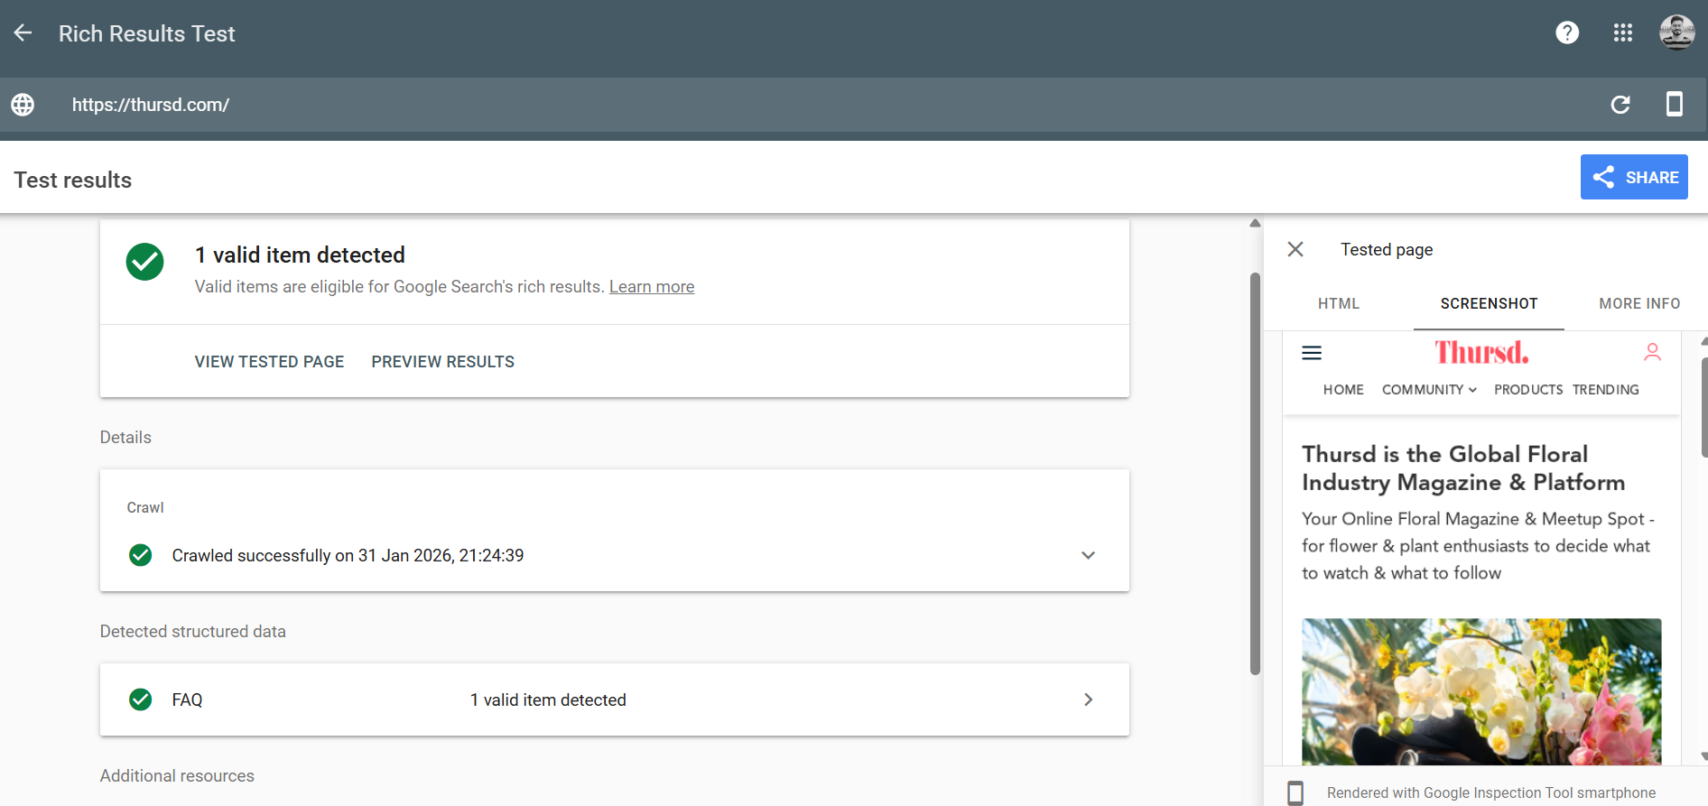Switch to the HTML tab
The width and height of the screenshot is (1708, 806).
[x=1339, y=304]
